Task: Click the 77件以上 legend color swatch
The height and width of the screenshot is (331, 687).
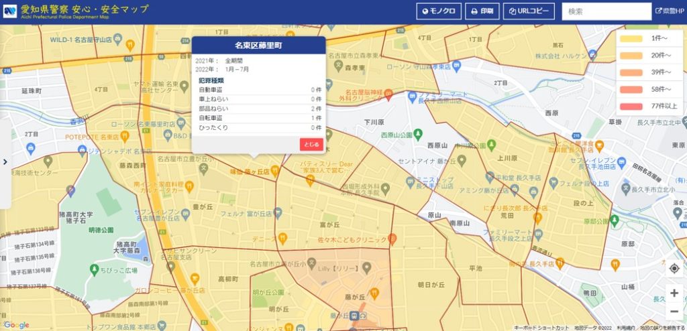Action: [x=631, y=107]
